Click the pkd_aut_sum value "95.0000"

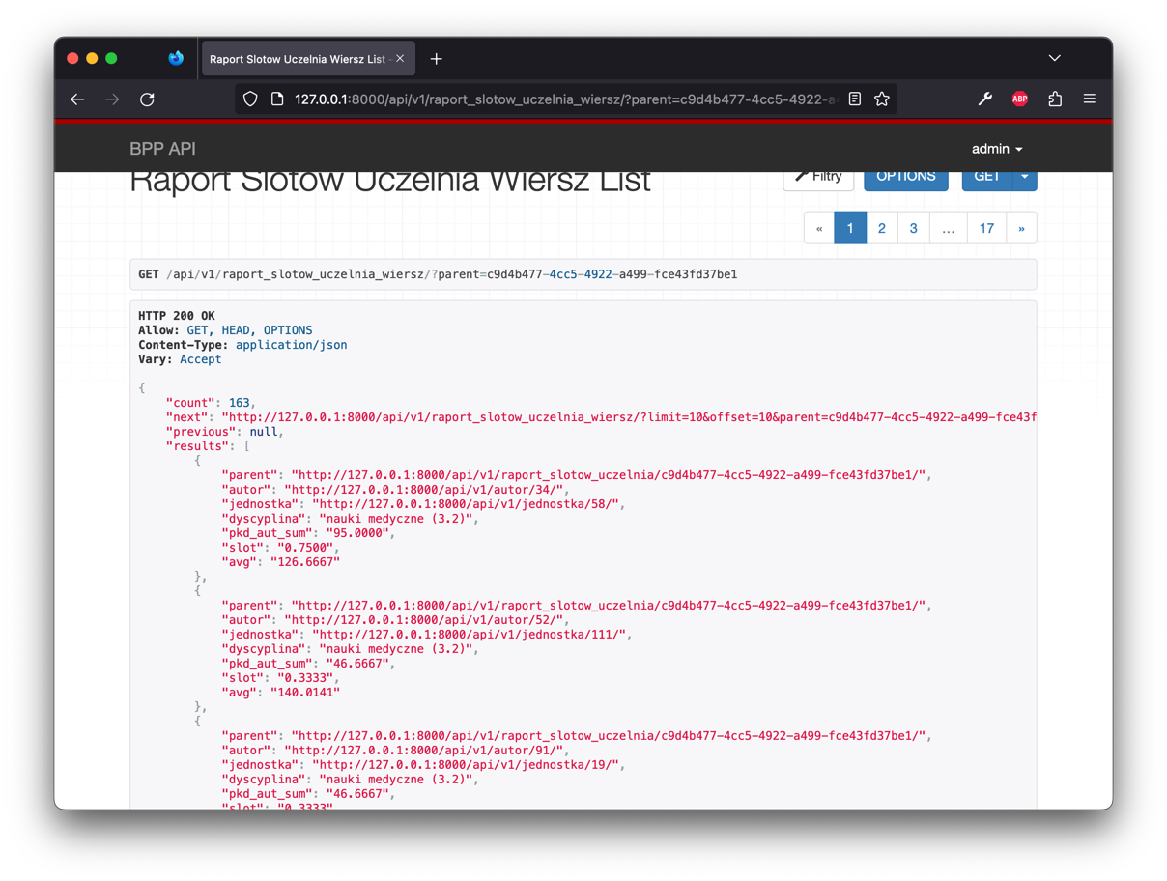click(x=357, y=533)
